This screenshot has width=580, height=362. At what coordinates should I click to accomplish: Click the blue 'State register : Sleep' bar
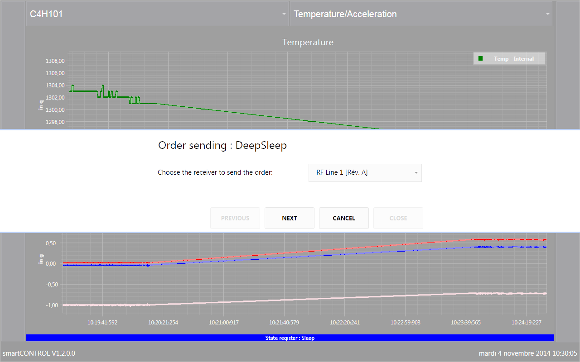(290, 338)
